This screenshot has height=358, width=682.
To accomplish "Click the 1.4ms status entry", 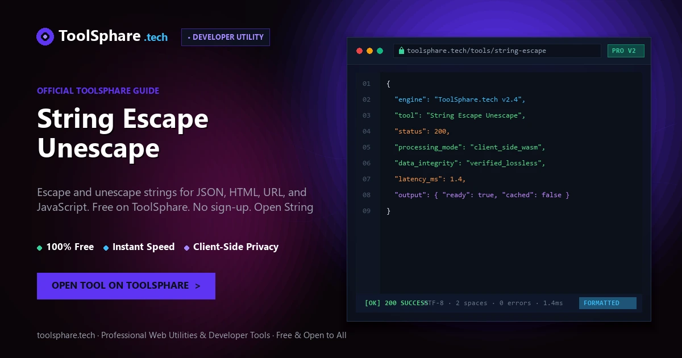I will pyautogui.click(x=553, y=303).
